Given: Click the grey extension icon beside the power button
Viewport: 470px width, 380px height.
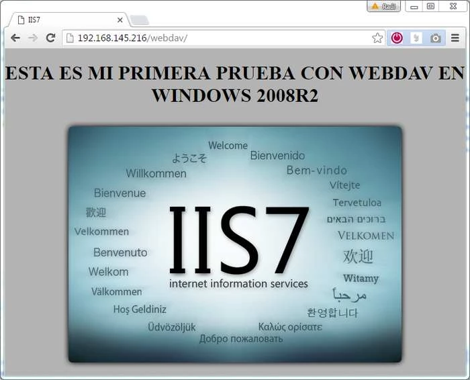Looking at the screenshot, I should click(x=416, y=38).
